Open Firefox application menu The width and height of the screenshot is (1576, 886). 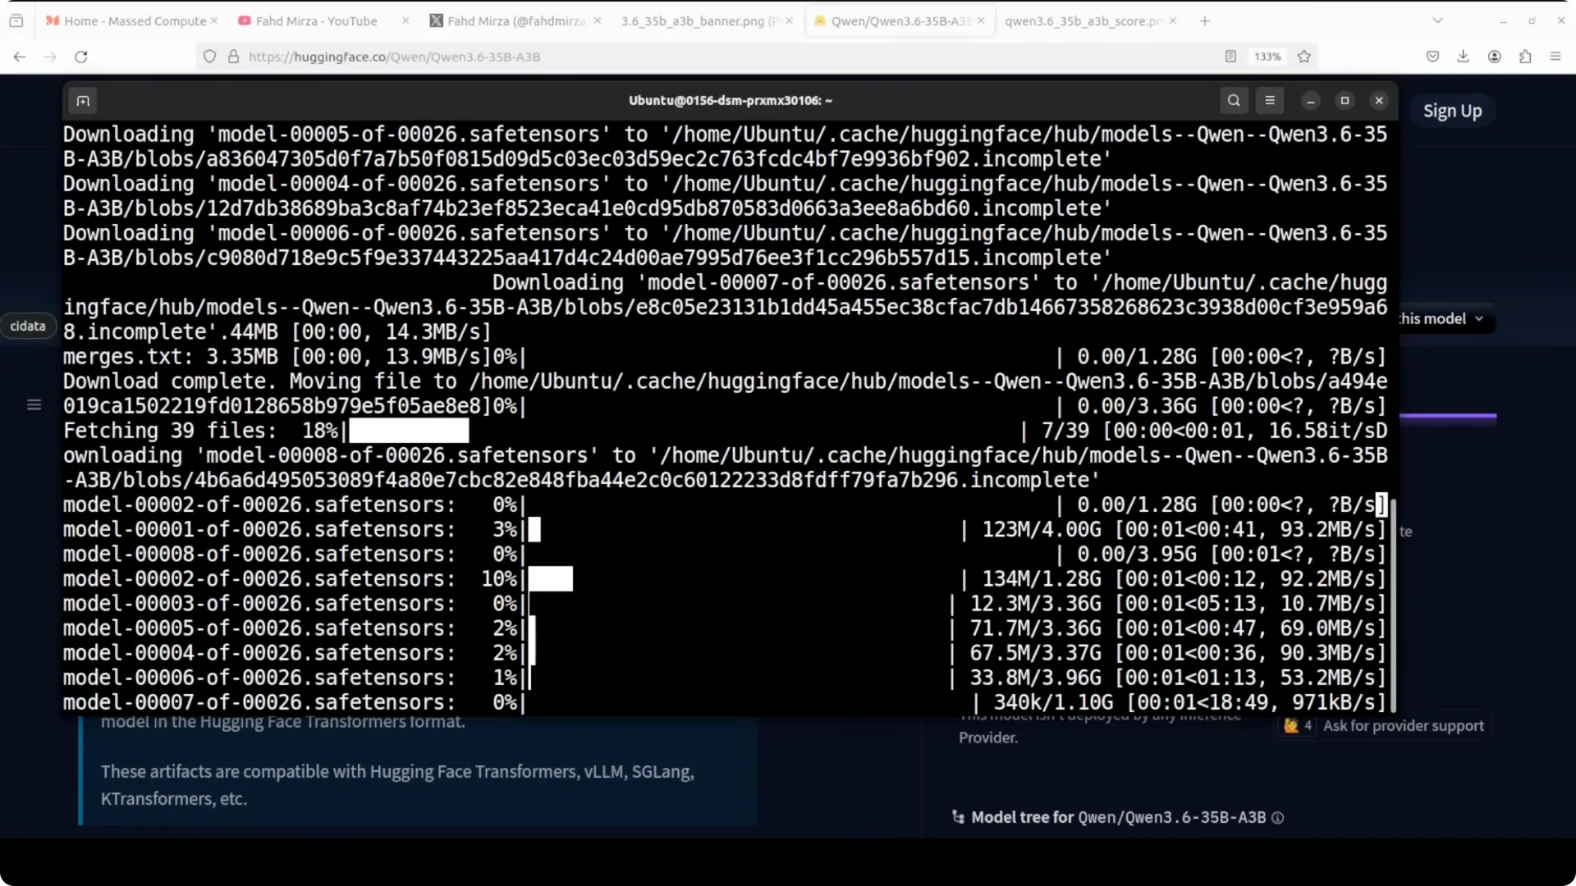tap(1555, 57)
